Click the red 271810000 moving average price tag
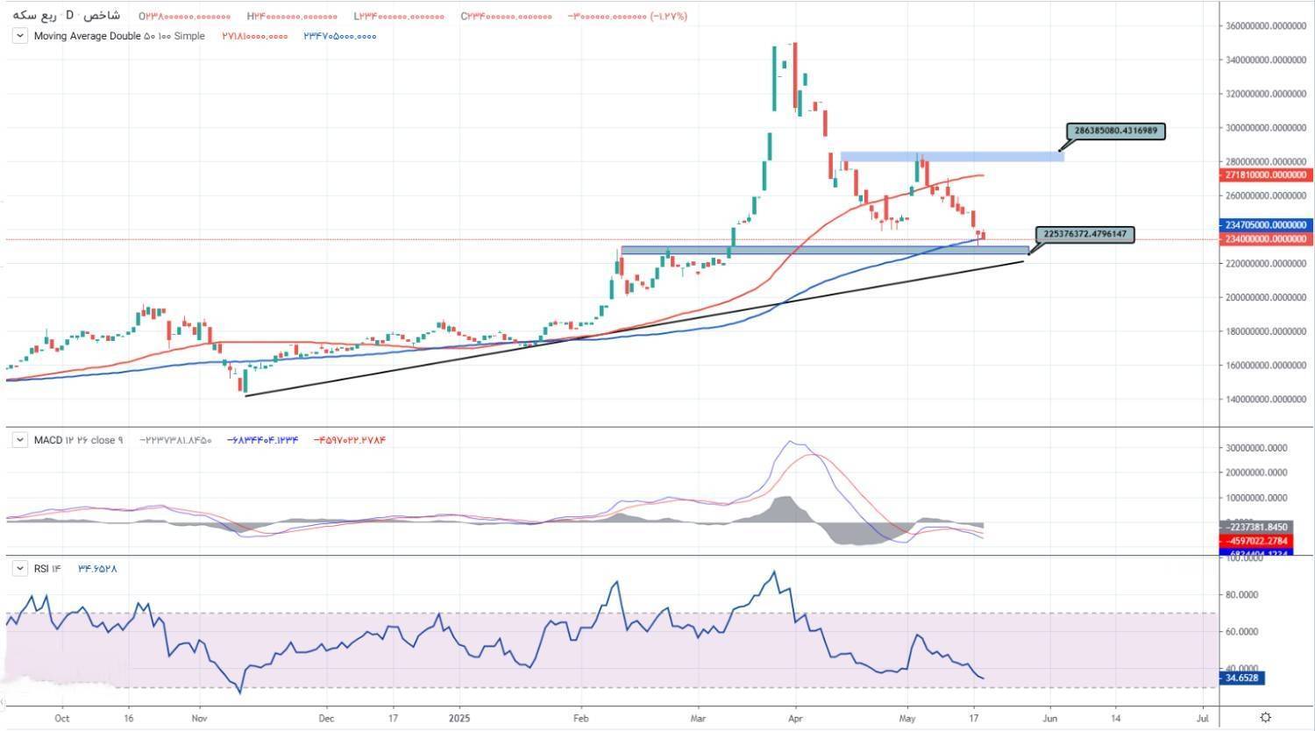Screen dimensions: 1315x731 click(1267, 175)
